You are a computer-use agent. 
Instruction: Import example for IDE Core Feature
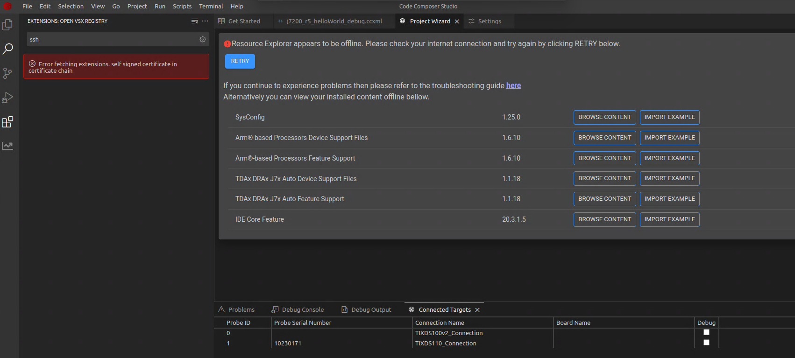669,219
